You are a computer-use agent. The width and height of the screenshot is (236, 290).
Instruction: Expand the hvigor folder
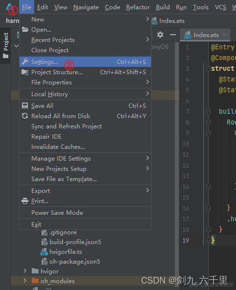pyautogui.click(x=25, y=271)
